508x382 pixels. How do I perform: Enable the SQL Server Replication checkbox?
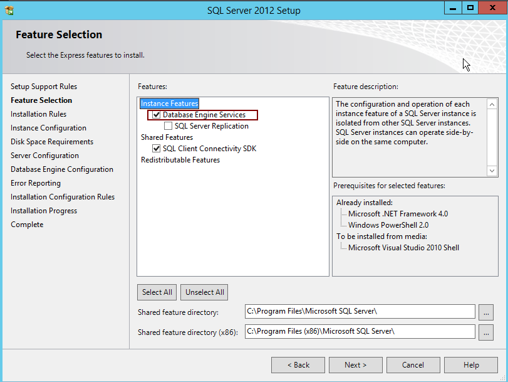[x=168, y=126]
